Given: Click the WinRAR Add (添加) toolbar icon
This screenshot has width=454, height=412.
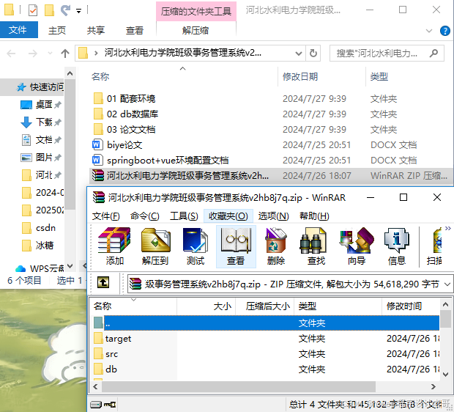Looking at the screenshot, I should pyautogui.click(x=114, y=246).
